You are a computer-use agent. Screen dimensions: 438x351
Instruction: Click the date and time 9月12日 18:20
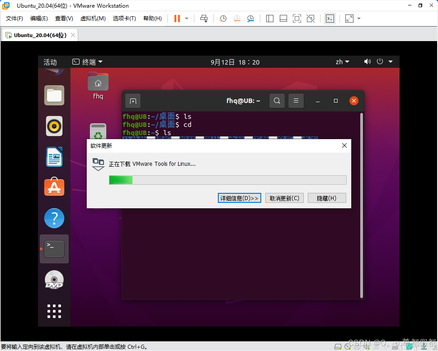[x=235, y=62]
